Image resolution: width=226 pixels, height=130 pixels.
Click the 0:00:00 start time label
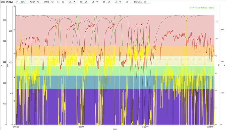[x=16, y=127]
